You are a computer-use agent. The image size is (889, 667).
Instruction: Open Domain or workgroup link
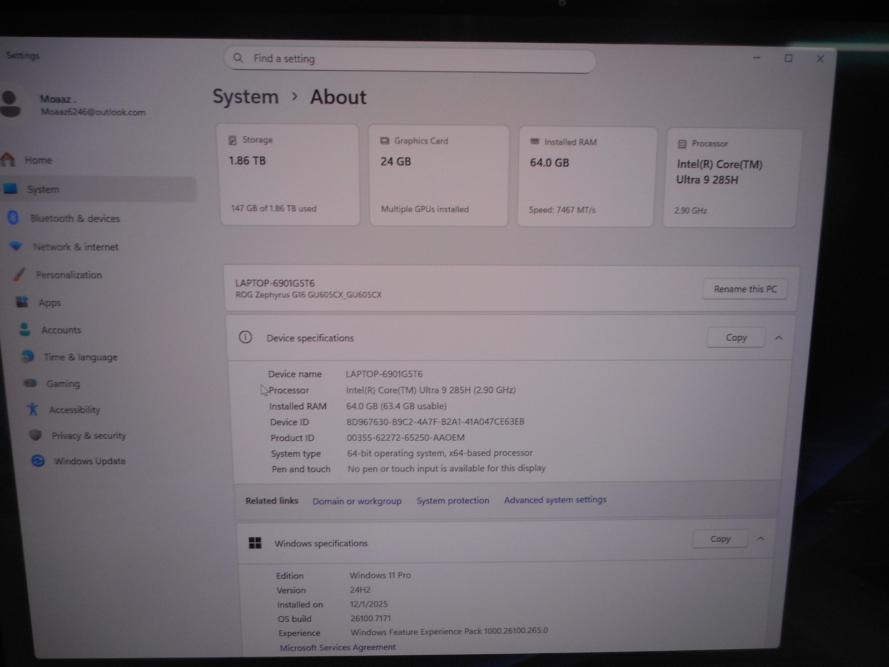(357, 501)
